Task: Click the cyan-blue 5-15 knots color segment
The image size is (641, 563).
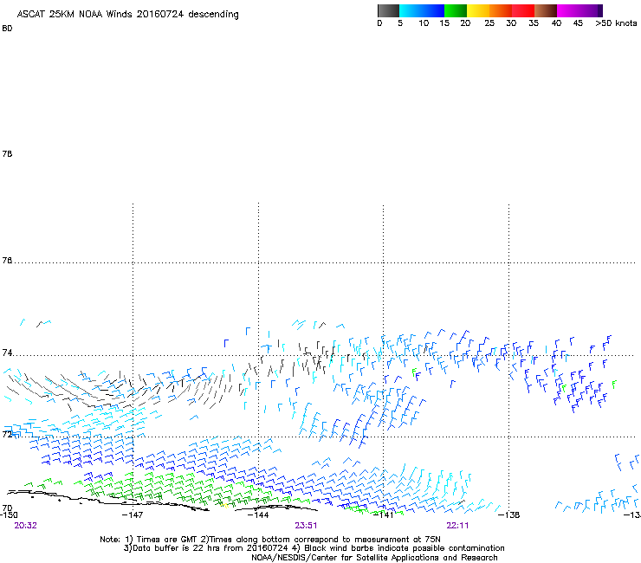Action: point(422,10)
